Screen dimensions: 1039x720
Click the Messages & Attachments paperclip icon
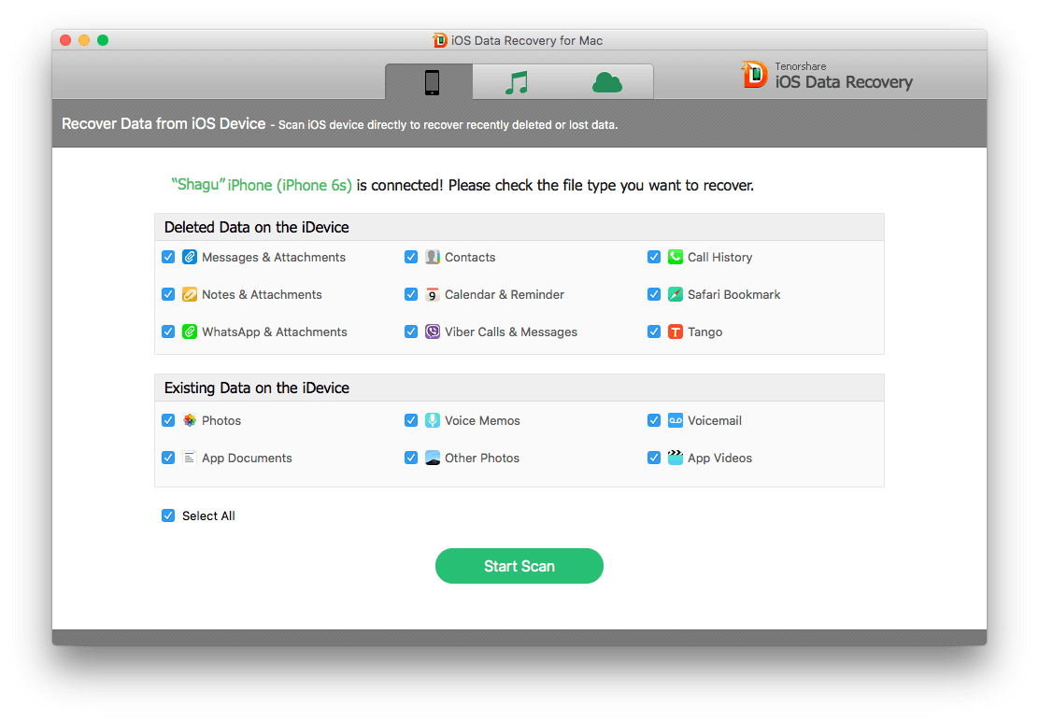190,257
